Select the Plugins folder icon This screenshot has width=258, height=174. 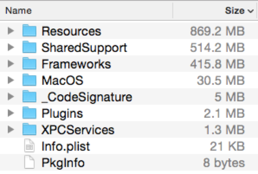coord(29,113)
